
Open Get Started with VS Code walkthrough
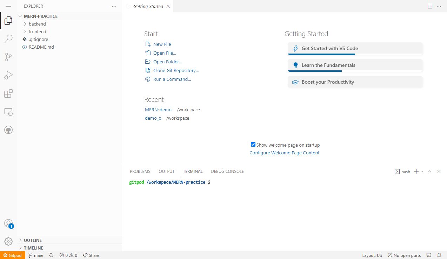[x=355, y=49]
